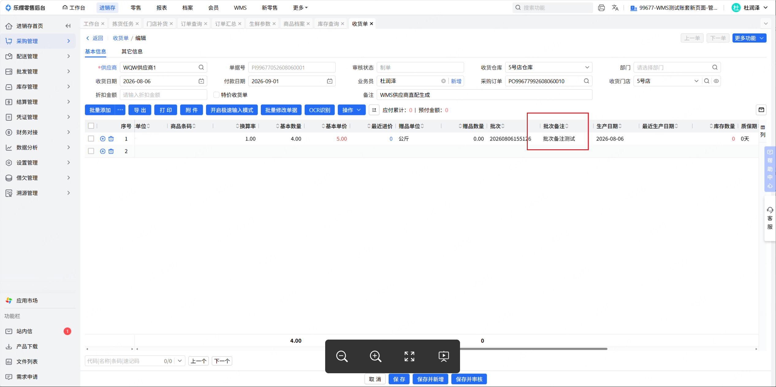Open 收货仓库 dropdown
Viewport: 776px width, 387px height.
click(x=549, y=67)
